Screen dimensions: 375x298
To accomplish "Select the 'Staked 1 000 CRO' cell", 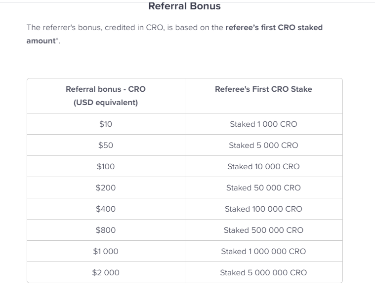I will tap(263, 124).
